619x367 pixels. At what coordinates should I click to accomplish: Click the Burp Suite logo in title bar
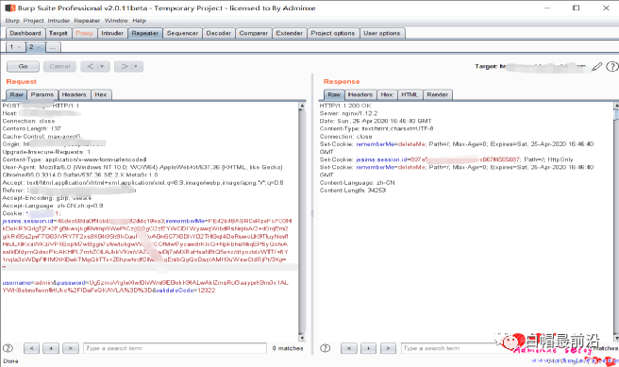click(10, 8)
